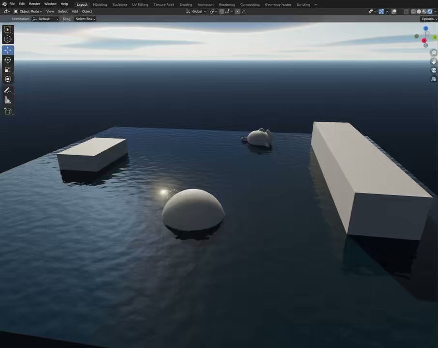Image resolution: width=438 pixels, height=348 pixels.
Task: Activate the Measure tool
Action: tap(8, 100)
